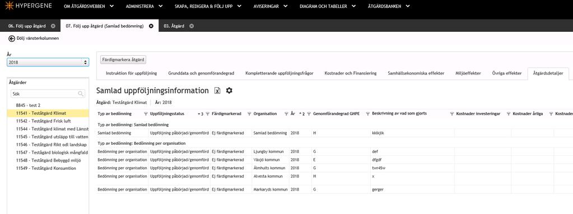Filter the Genomförandegrad GHPE column
573x214 pixels.
[x=368, y=114]
